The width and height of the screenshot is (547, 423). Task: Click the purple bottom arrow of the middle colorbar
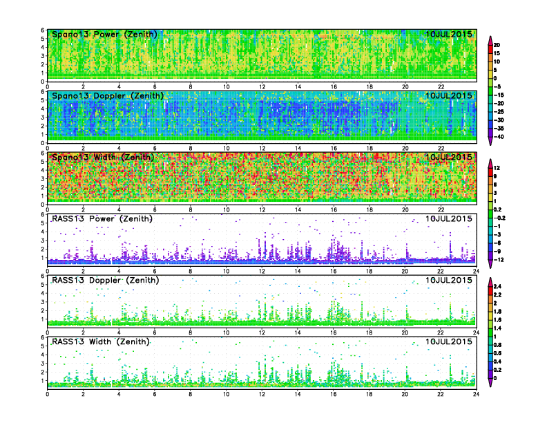(x=490, y=265)
